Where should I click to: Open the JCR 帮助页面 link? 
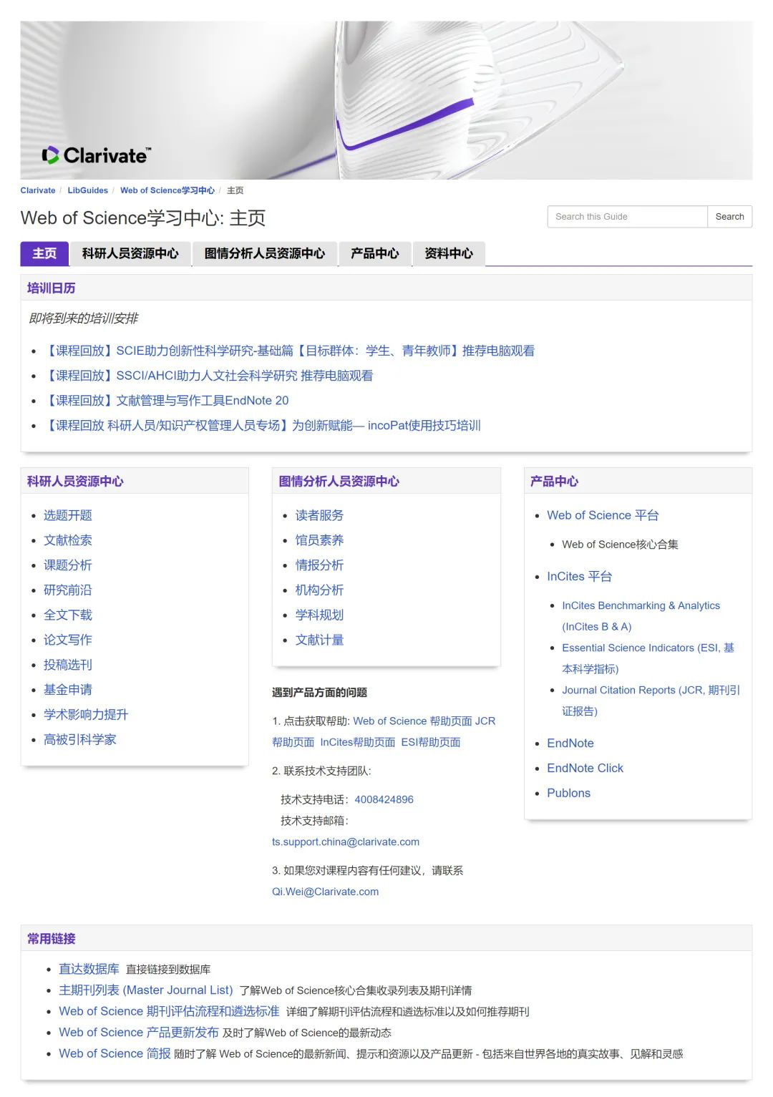485,721
